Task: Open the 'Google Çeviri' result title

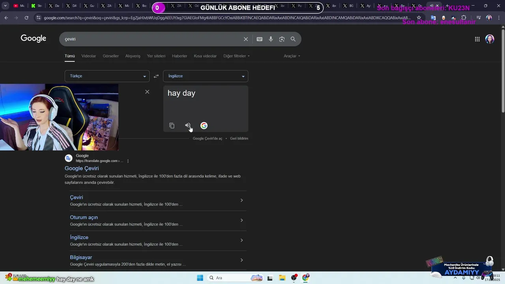Action: (82, 168)
